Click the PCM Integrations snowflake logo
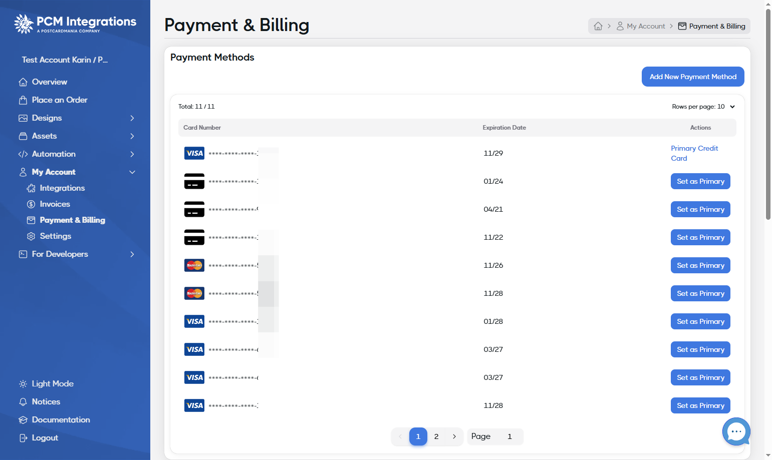The width and height of the screenshot is (772, 460). click(x=24, y=24)
